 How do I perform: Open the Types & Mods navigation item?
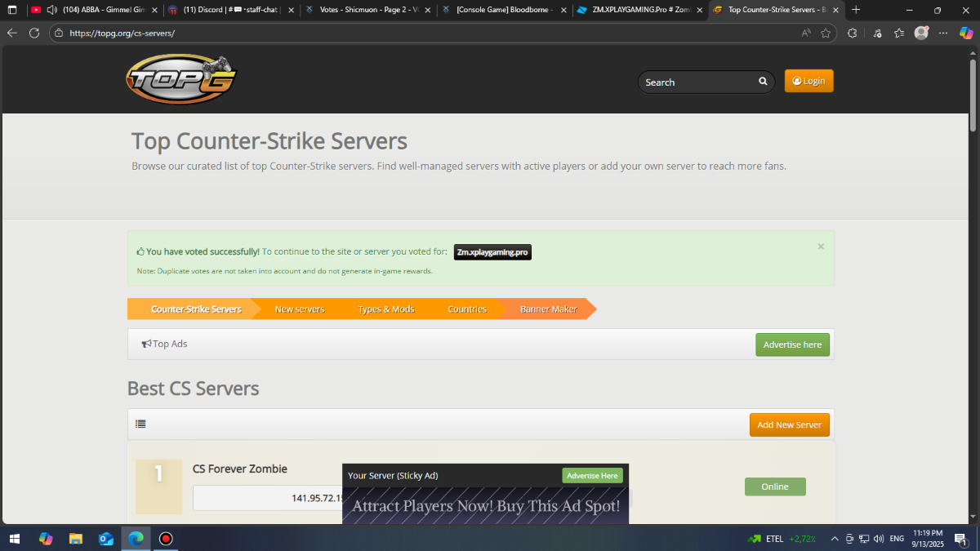pos(385,309)
